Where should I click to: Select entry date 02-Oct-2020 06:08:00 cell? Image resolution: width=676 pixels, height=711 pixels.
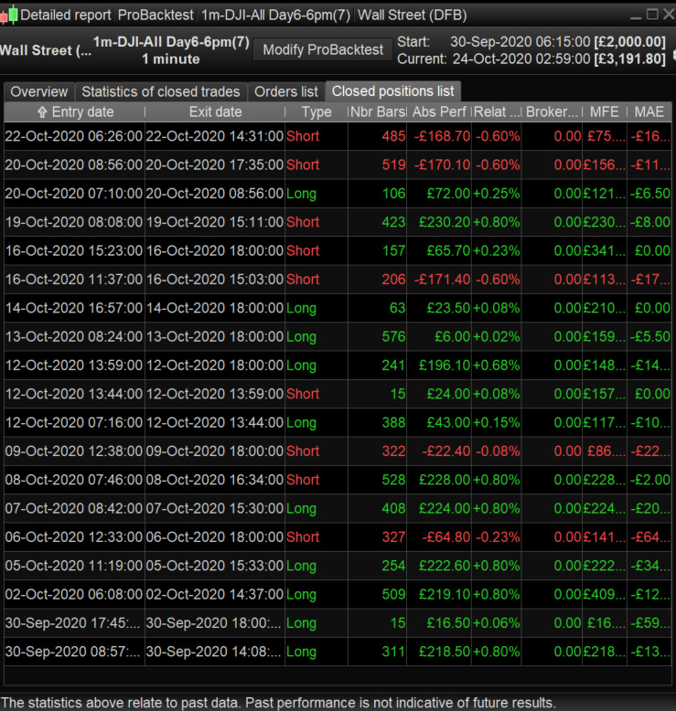tap(74, 594)
